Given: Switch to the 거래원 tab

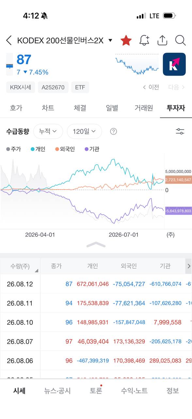Looking at the screenshot, I should click(x=144, y=108).
